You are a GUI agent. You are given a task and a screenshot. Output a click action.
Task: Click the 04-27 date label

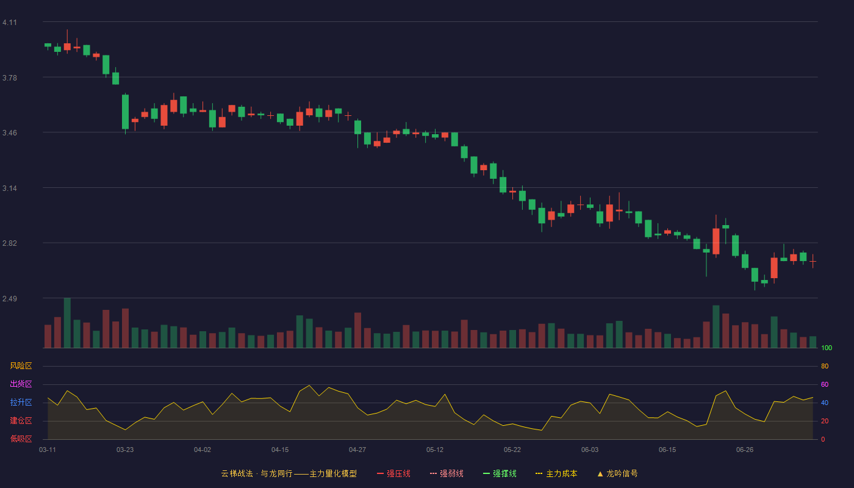[x=357, y=450]
